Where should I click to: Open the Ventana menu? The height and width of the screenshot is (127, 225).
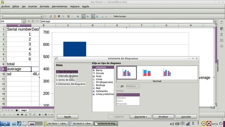tap(75, 6)
